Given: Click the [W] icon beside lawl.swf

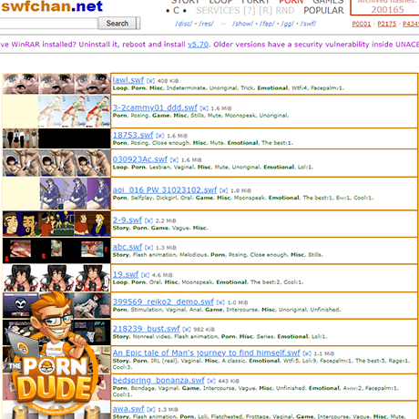Looking at the screenshot, I should pyautogui.click(x=150, y=81).
